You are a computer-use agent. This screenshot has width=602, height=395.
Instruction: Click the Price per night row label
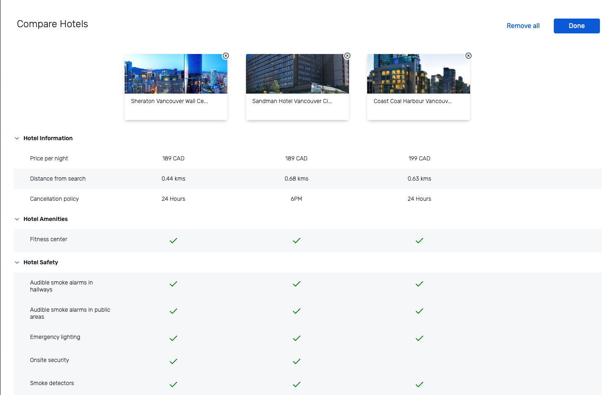(49, 158)
